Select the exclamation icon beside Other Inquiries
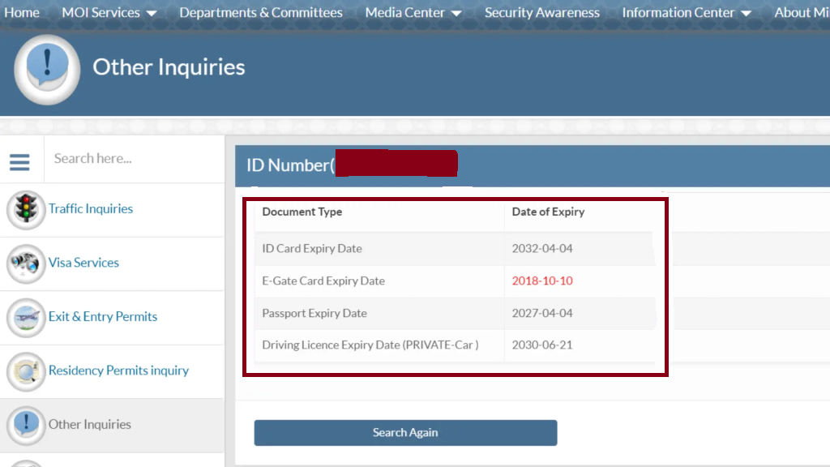The image size is (830, 467). pos(25,424)
